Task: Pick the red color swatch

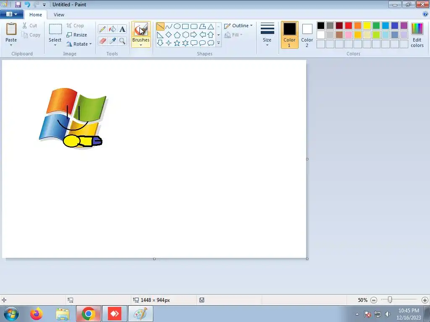Action: click(x=349, y=26)
